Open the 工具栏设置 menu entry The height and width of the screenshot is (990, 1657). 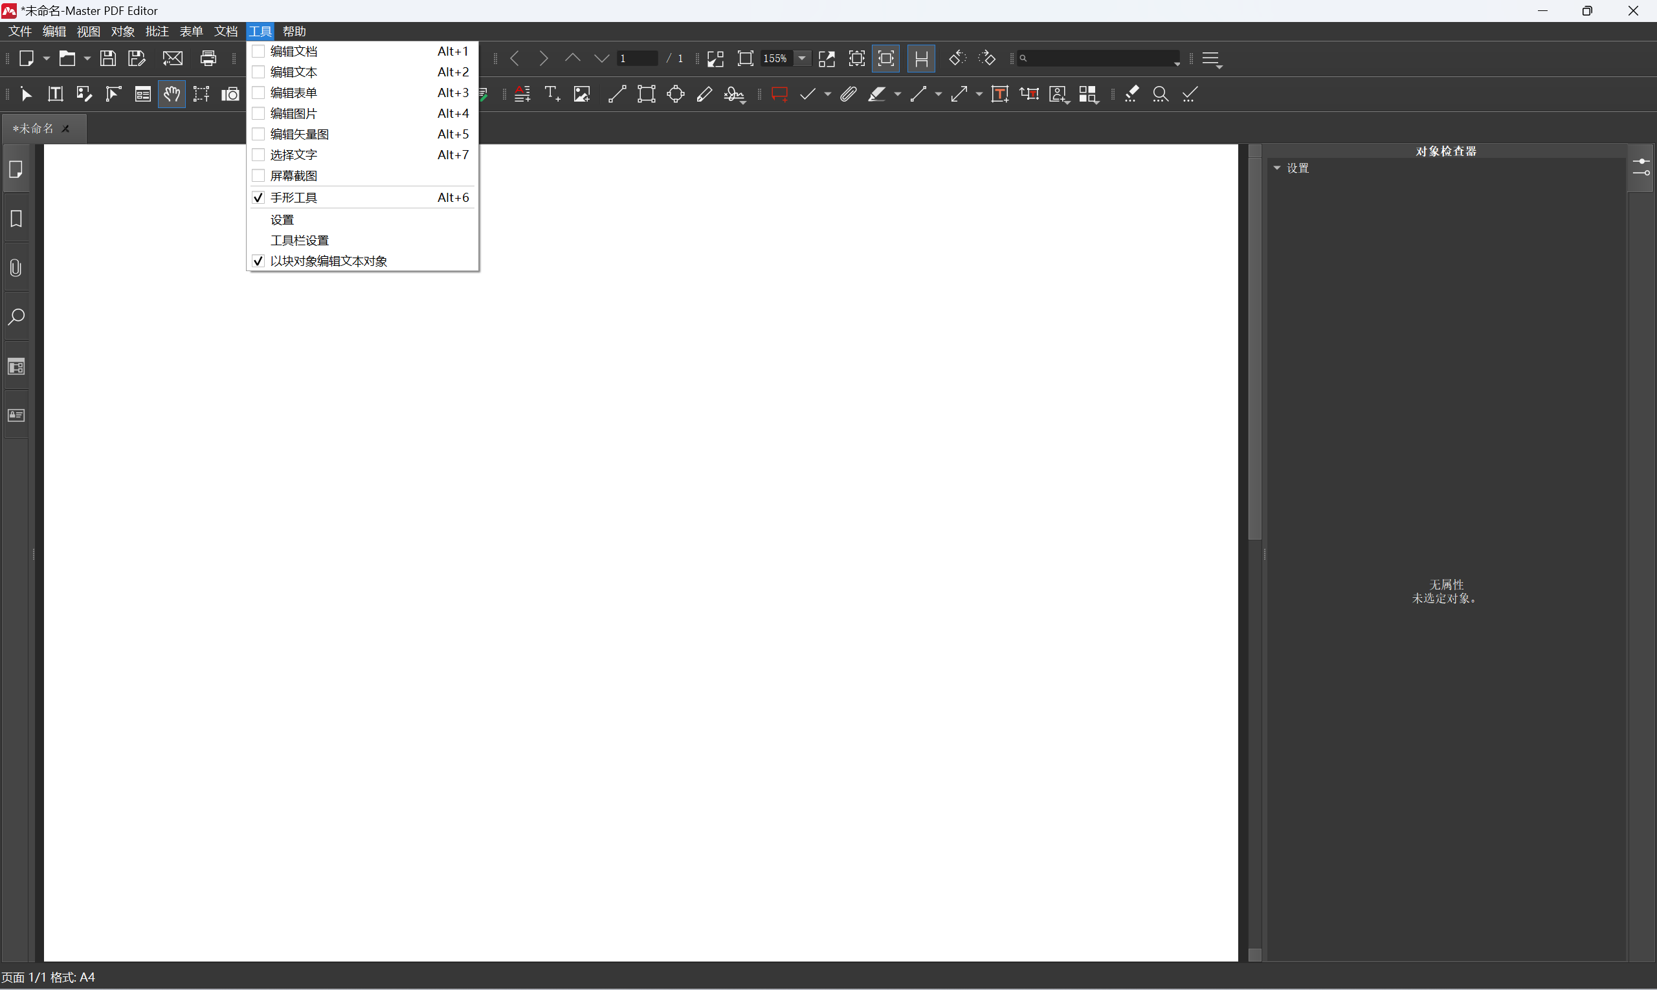click(x=299, y=240)
